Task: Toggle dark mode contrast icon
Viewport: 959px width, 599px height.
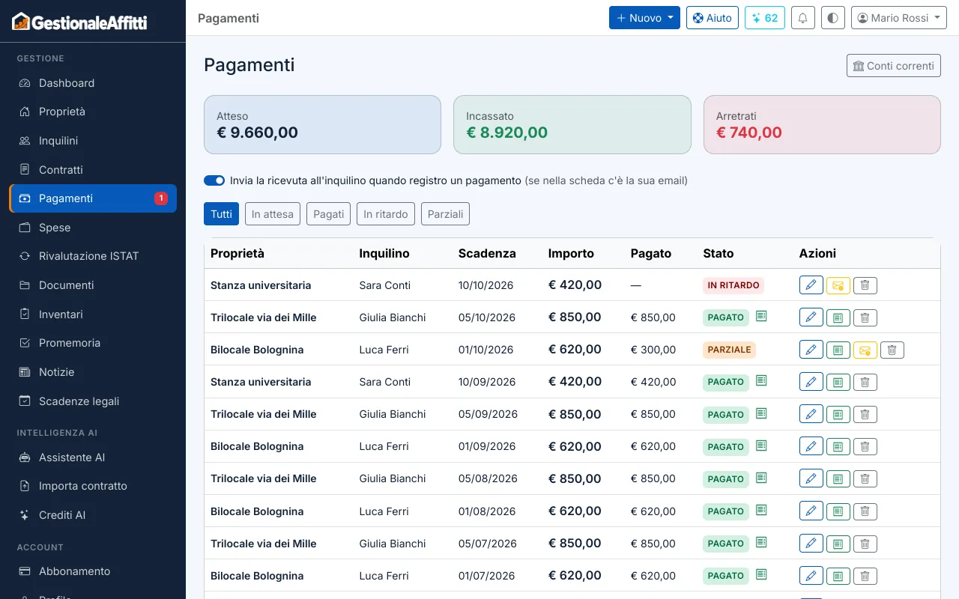Action: pos(833,18)
